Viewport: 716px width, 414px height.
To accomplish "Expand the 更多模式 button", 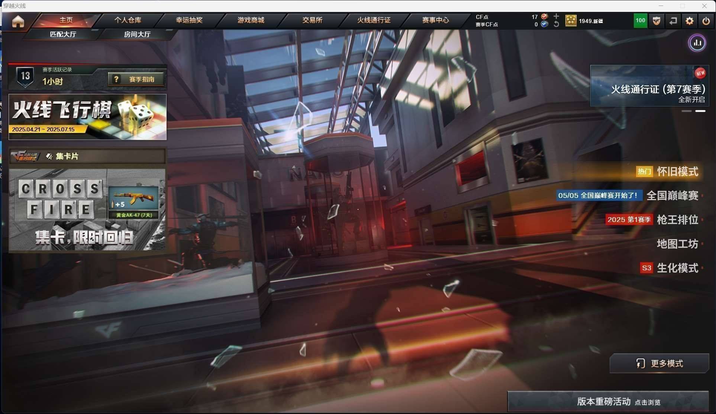I will (x=659, y=364).
